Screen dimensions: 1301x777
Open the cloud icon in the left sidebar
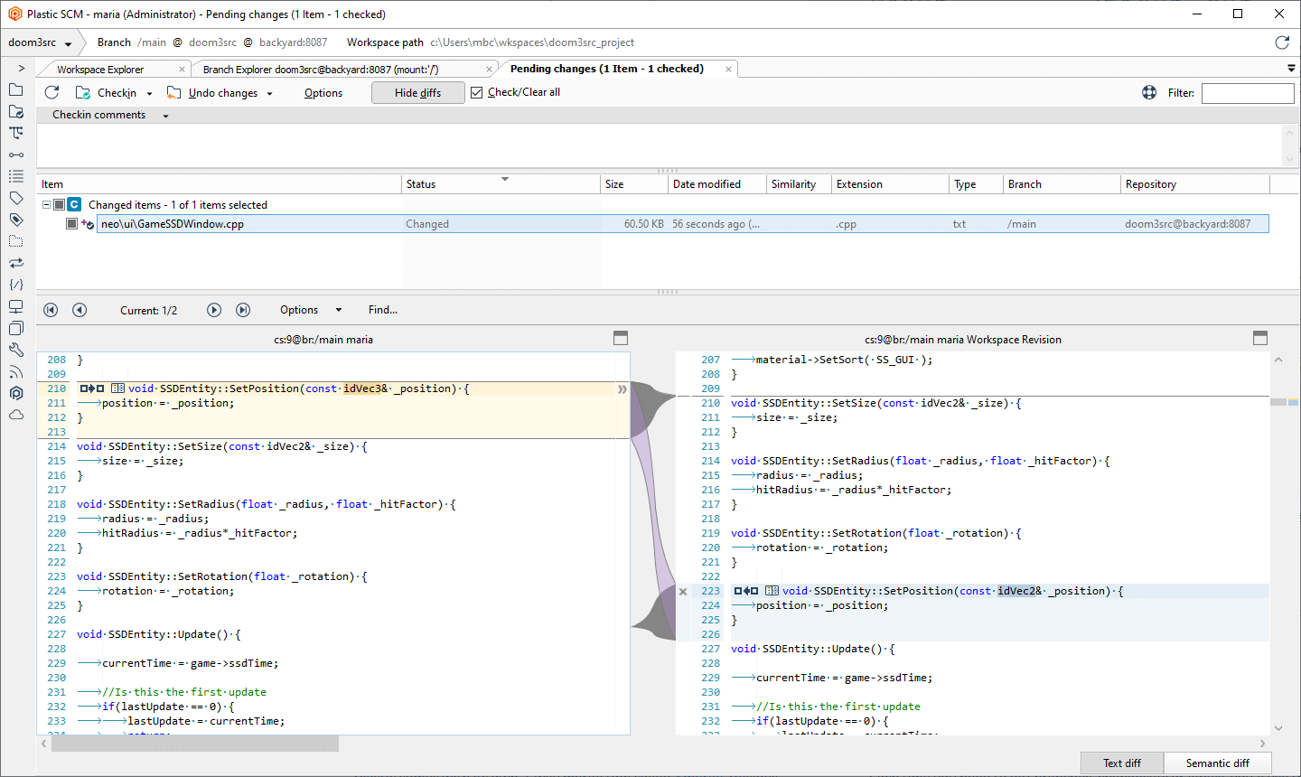[15, 415]
